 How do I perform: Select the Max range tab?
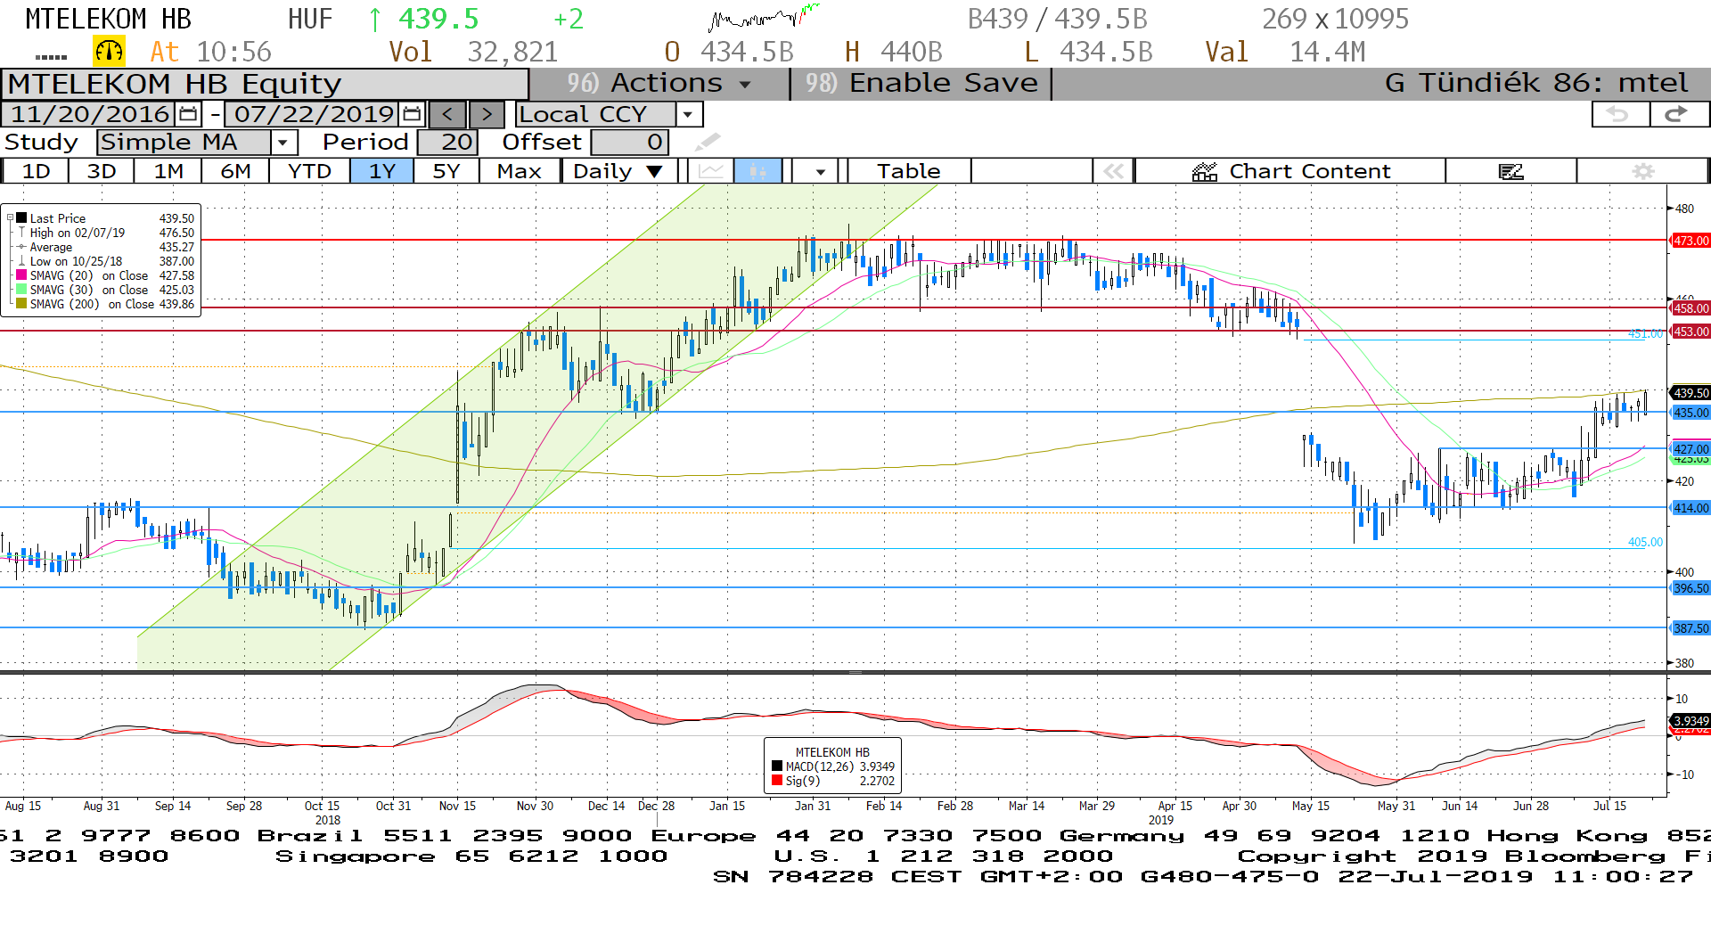point(520,170)
